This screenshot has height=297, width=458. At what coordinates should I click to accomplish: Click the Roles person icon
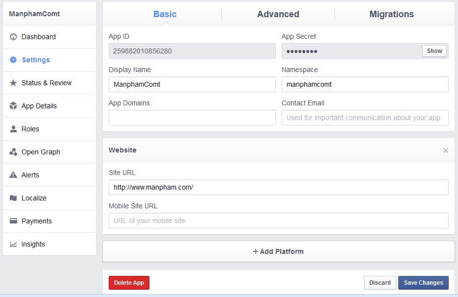point(13,129)
